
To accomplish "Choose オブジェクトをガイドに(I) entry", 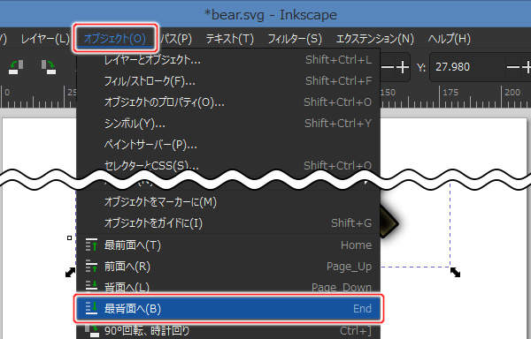I will point(228,222).
